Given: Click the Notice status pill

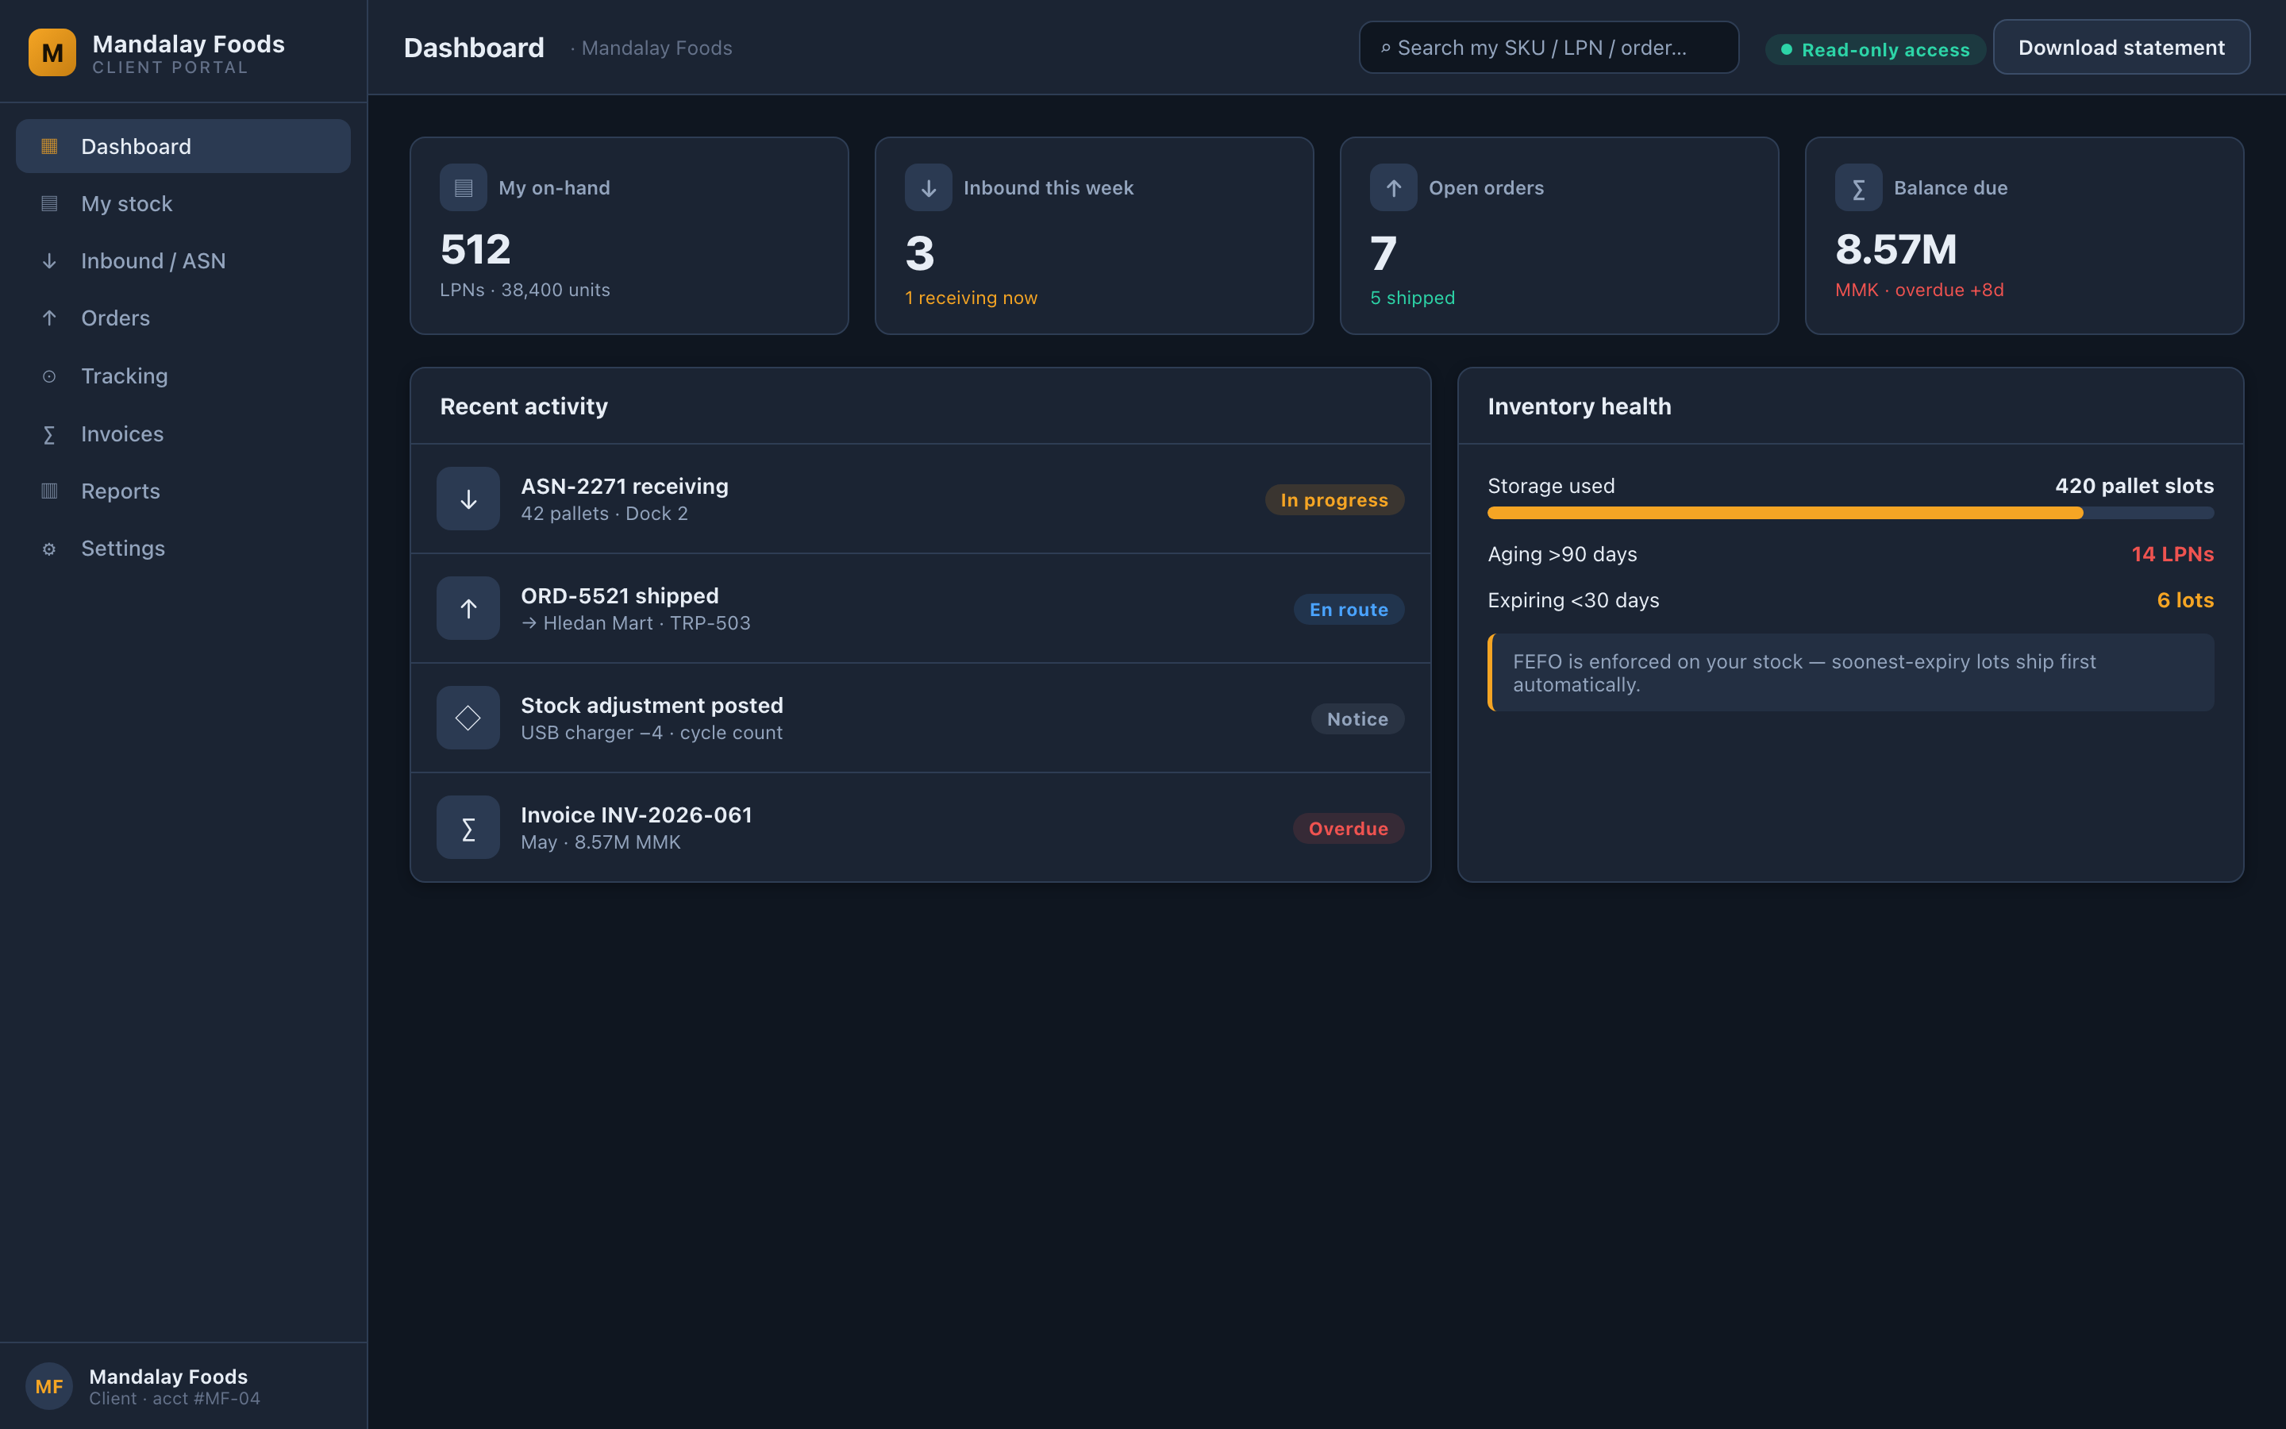Looking at the screenshot, I should (1357, 719).
